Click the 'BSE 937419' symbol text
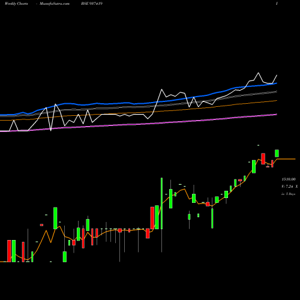The height and width of the screenshot is (300, 300). (92, 4)
